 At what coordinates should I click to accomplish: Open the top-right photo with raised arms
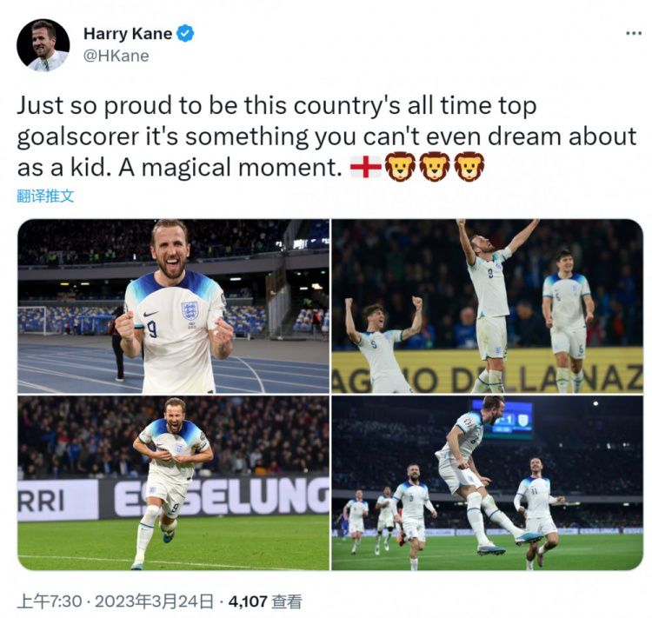click(487, 306)
